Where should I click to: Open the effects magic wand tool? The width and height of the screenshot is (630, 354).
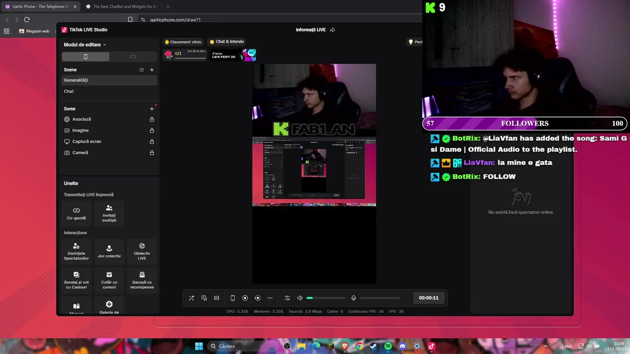point(191,298)
